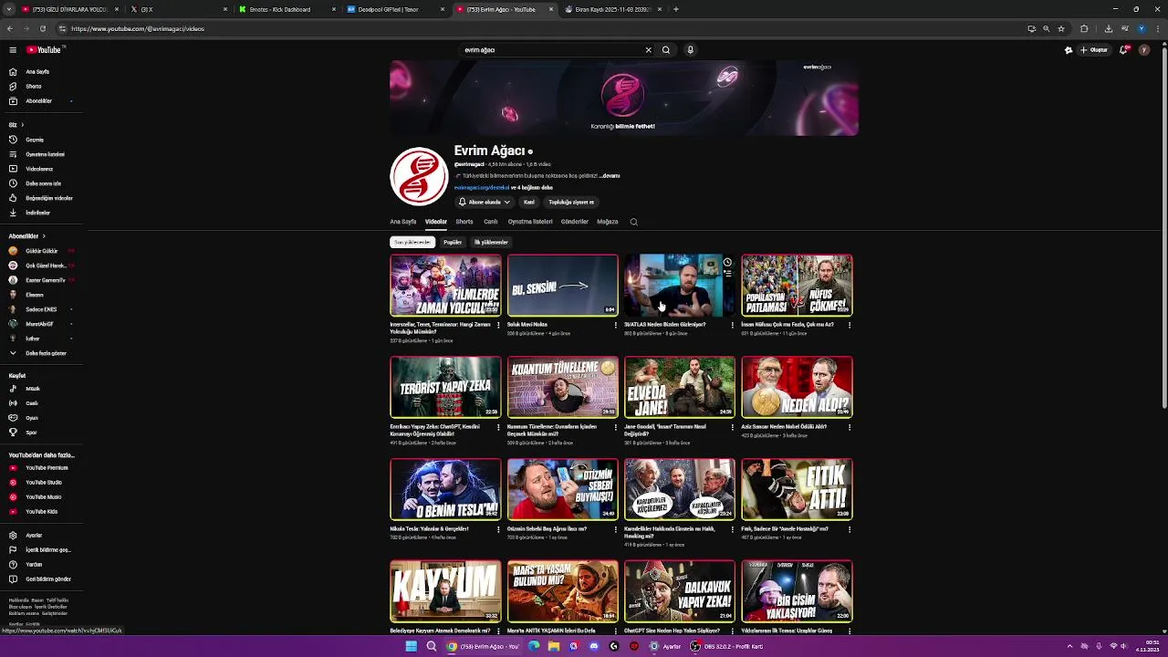This screenshot has width=1168, height=657.
Task: Select Popüler sort chip
Action: [453, 242]
